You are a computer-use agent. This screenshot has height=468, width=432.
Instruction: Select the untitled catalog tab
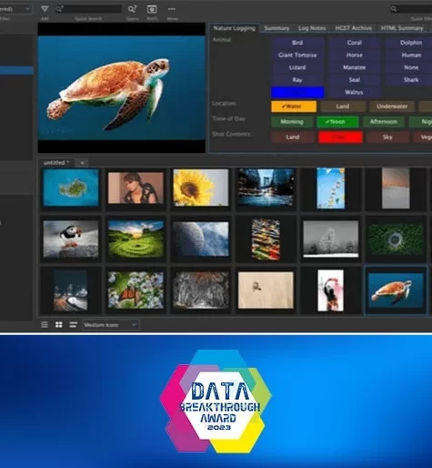click(56, 163)
